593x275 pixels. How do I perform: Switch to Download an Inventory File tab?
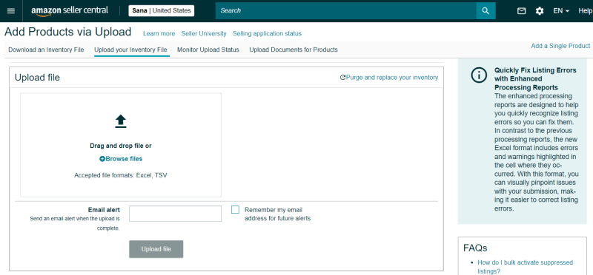pyautogui.click(x=46, y=50)
